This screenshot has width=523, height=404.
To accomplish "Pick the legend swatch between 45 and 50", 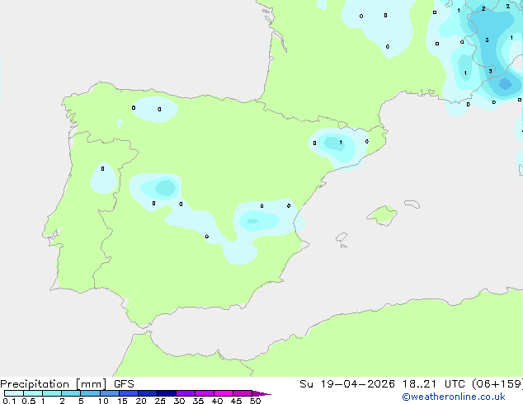I will (x=243, y=393).
